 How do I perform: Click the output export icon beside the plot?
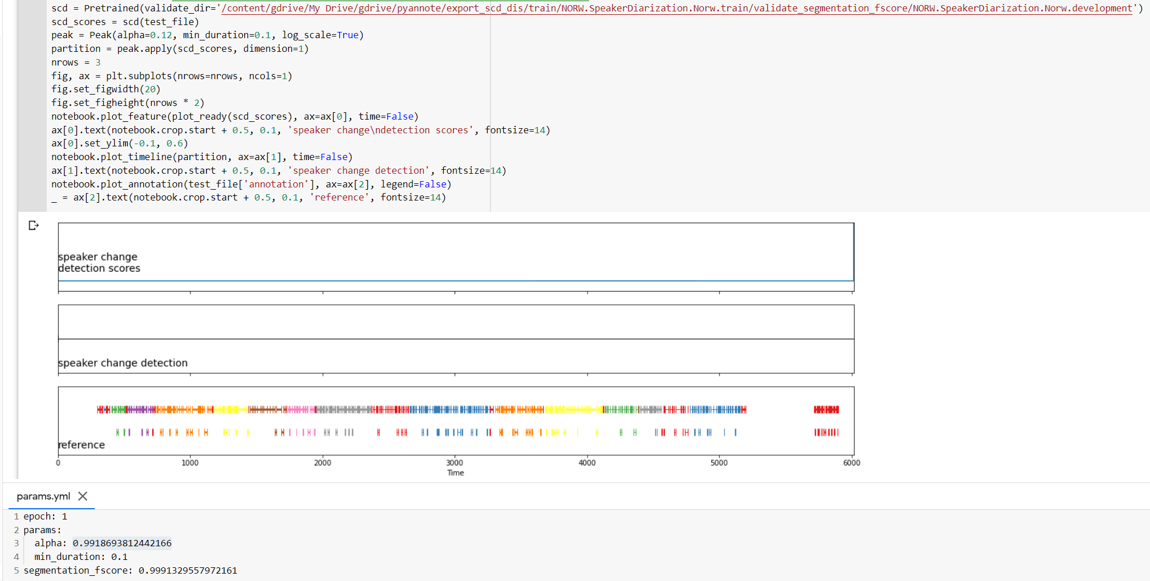point(34,226)
